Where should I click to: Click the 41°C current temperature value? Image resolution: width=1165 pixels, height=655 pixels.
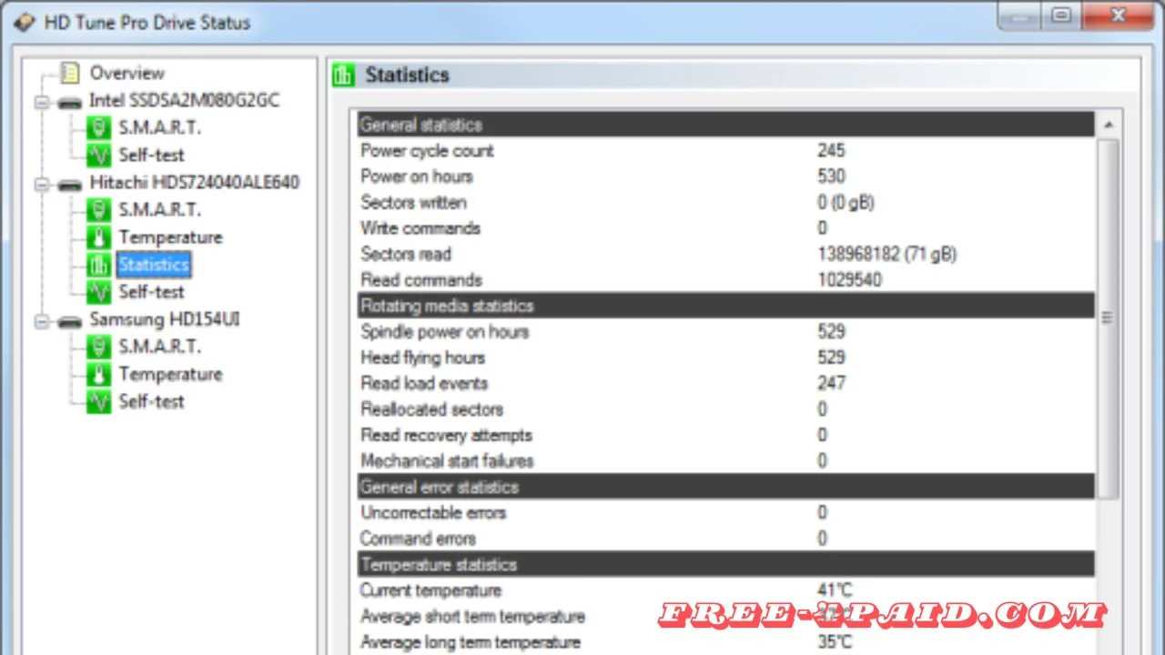click(836, 590)
